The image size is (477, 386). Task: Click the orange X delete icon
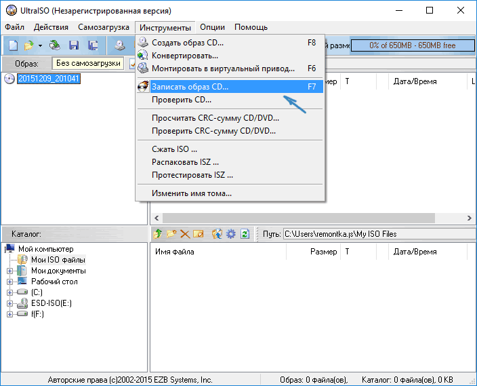(x=185, y=234)
